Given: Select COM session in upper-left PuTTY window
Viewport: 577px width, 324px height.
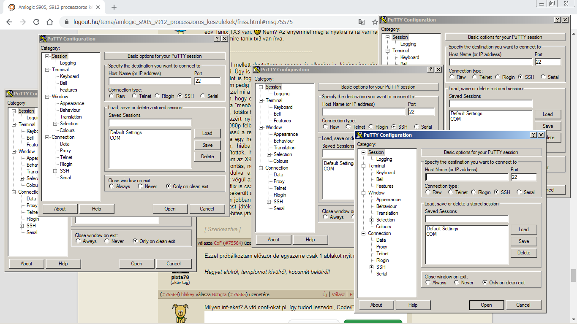Looking at the screenshot, I should pyautogui.click(x=115, y=138).
